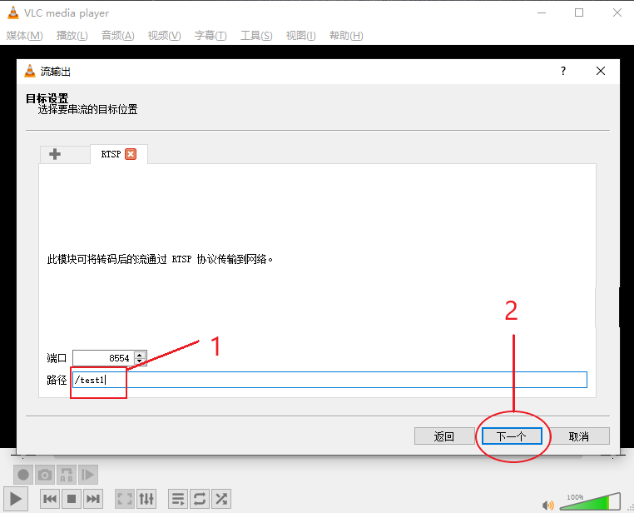Close the VLC media player window
Viewport: 634px width, 513px height.
(x=617, y=13)
